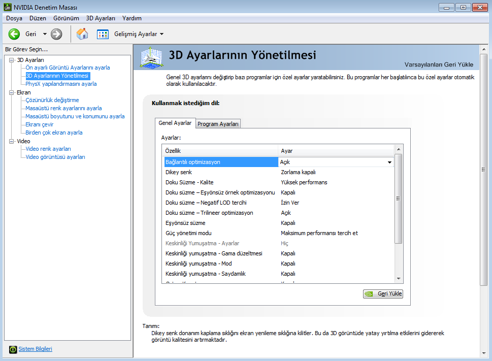
Task: Click the grey forward arrow icon
Action: pyautogui.click(x=56, y=34)
